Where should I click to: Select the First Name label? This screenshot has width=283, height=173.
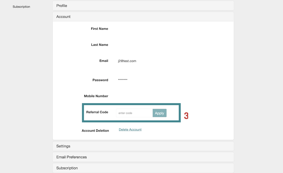(99, 29)
